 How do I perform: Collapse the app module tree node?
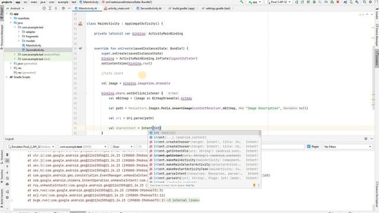click(x=7, y=14)
